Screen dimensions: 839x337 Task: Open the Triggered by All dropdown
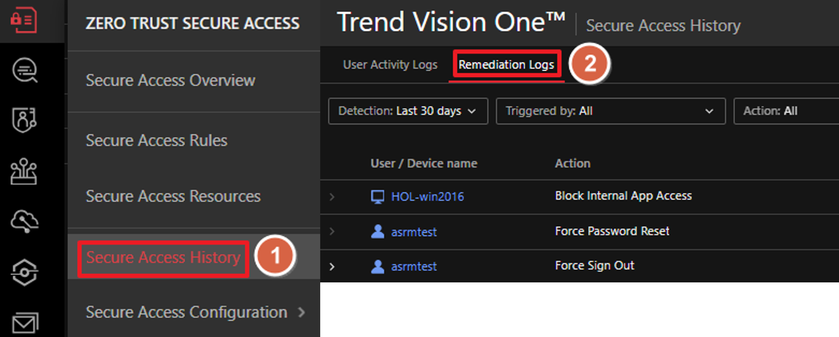click(610, 111)
